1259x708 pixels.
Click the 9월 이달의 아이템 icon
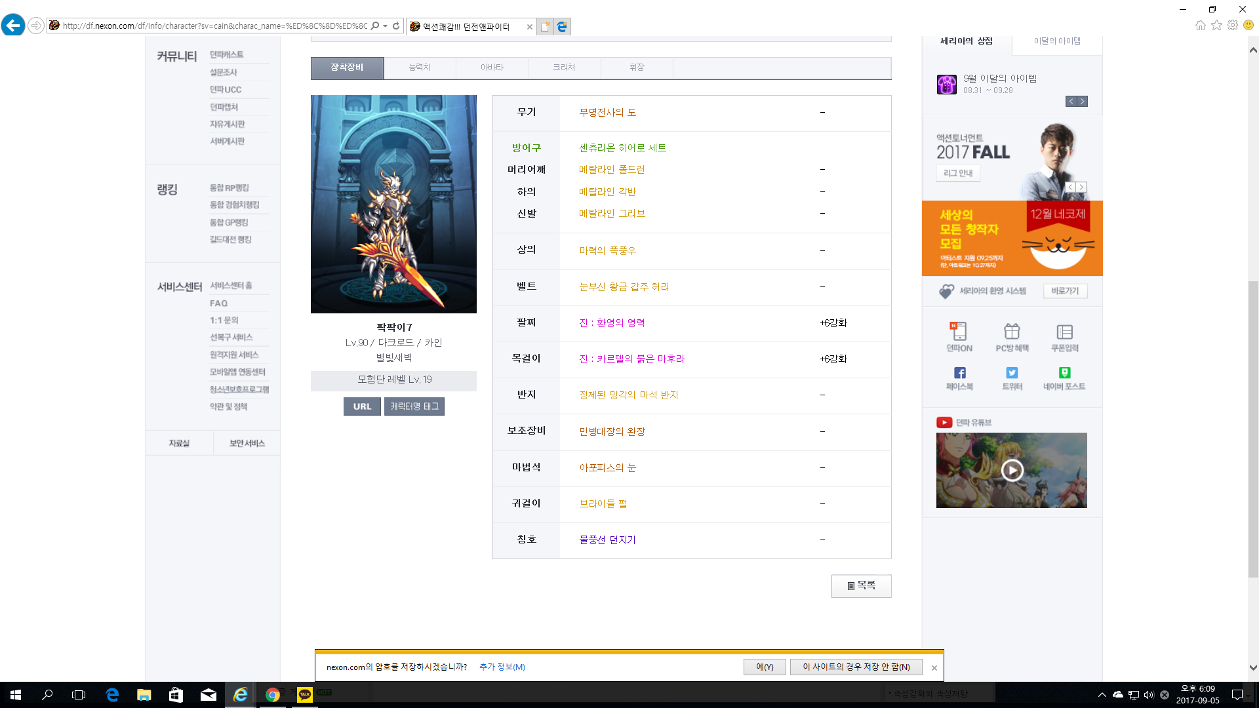coord(946,85)
